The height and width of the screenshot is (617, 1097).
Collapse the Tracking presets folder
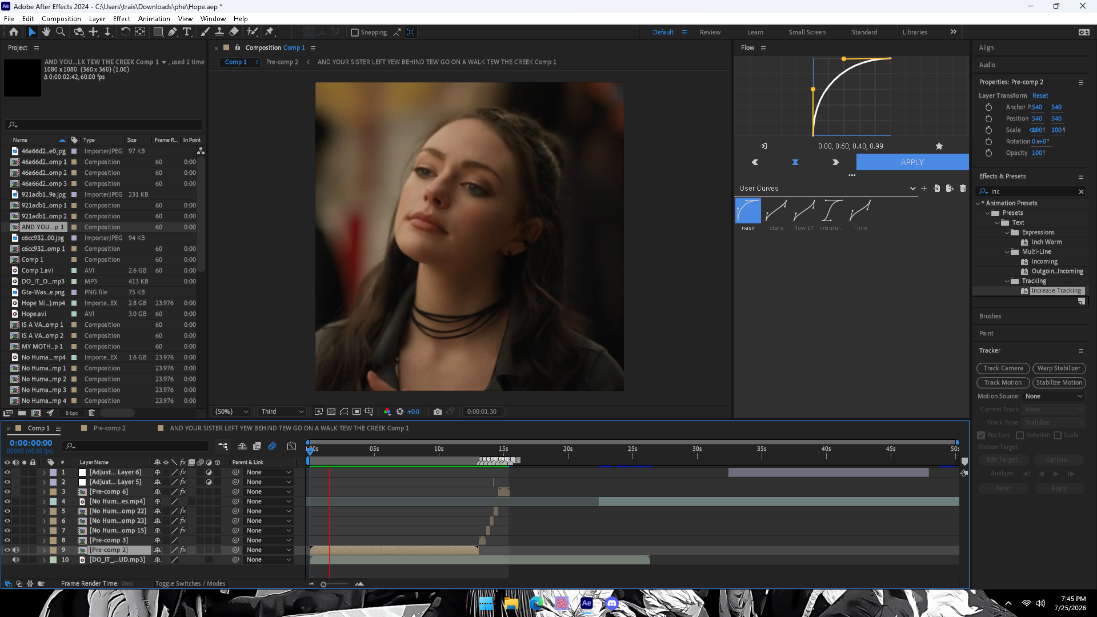(1007, 281)
